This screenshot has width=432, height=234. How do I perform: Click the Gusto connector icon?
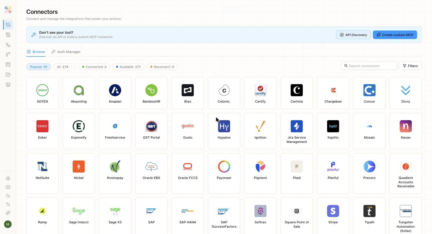pos(188,126)
